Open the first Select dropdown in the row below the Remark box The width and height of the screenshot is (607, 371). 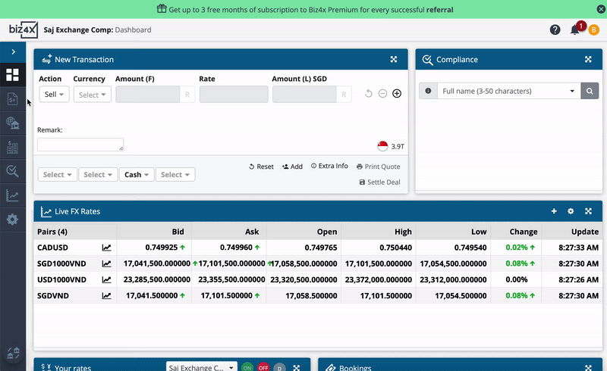(x=58, y=175)
